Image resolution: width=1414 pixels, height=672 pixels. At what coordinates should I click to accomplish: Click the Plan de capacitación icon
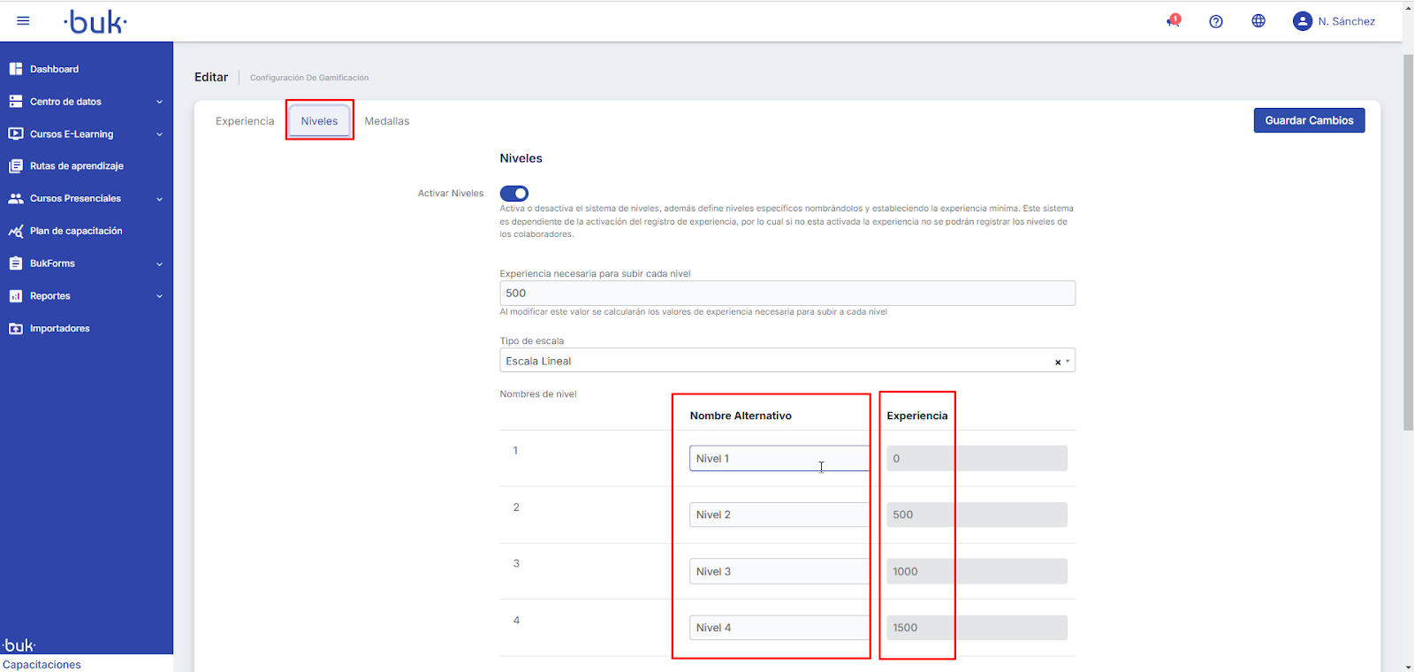pyautogui.click(x=16, y=231)
